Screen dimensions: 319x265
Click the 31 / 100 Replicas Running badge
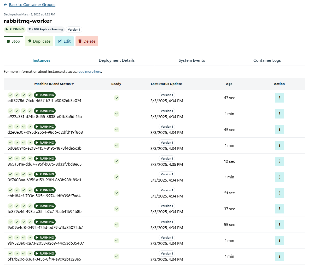[46, 29]
